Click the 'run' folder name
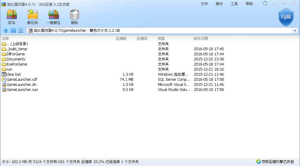This screenshot has height=166, width=300. [9, 69]
